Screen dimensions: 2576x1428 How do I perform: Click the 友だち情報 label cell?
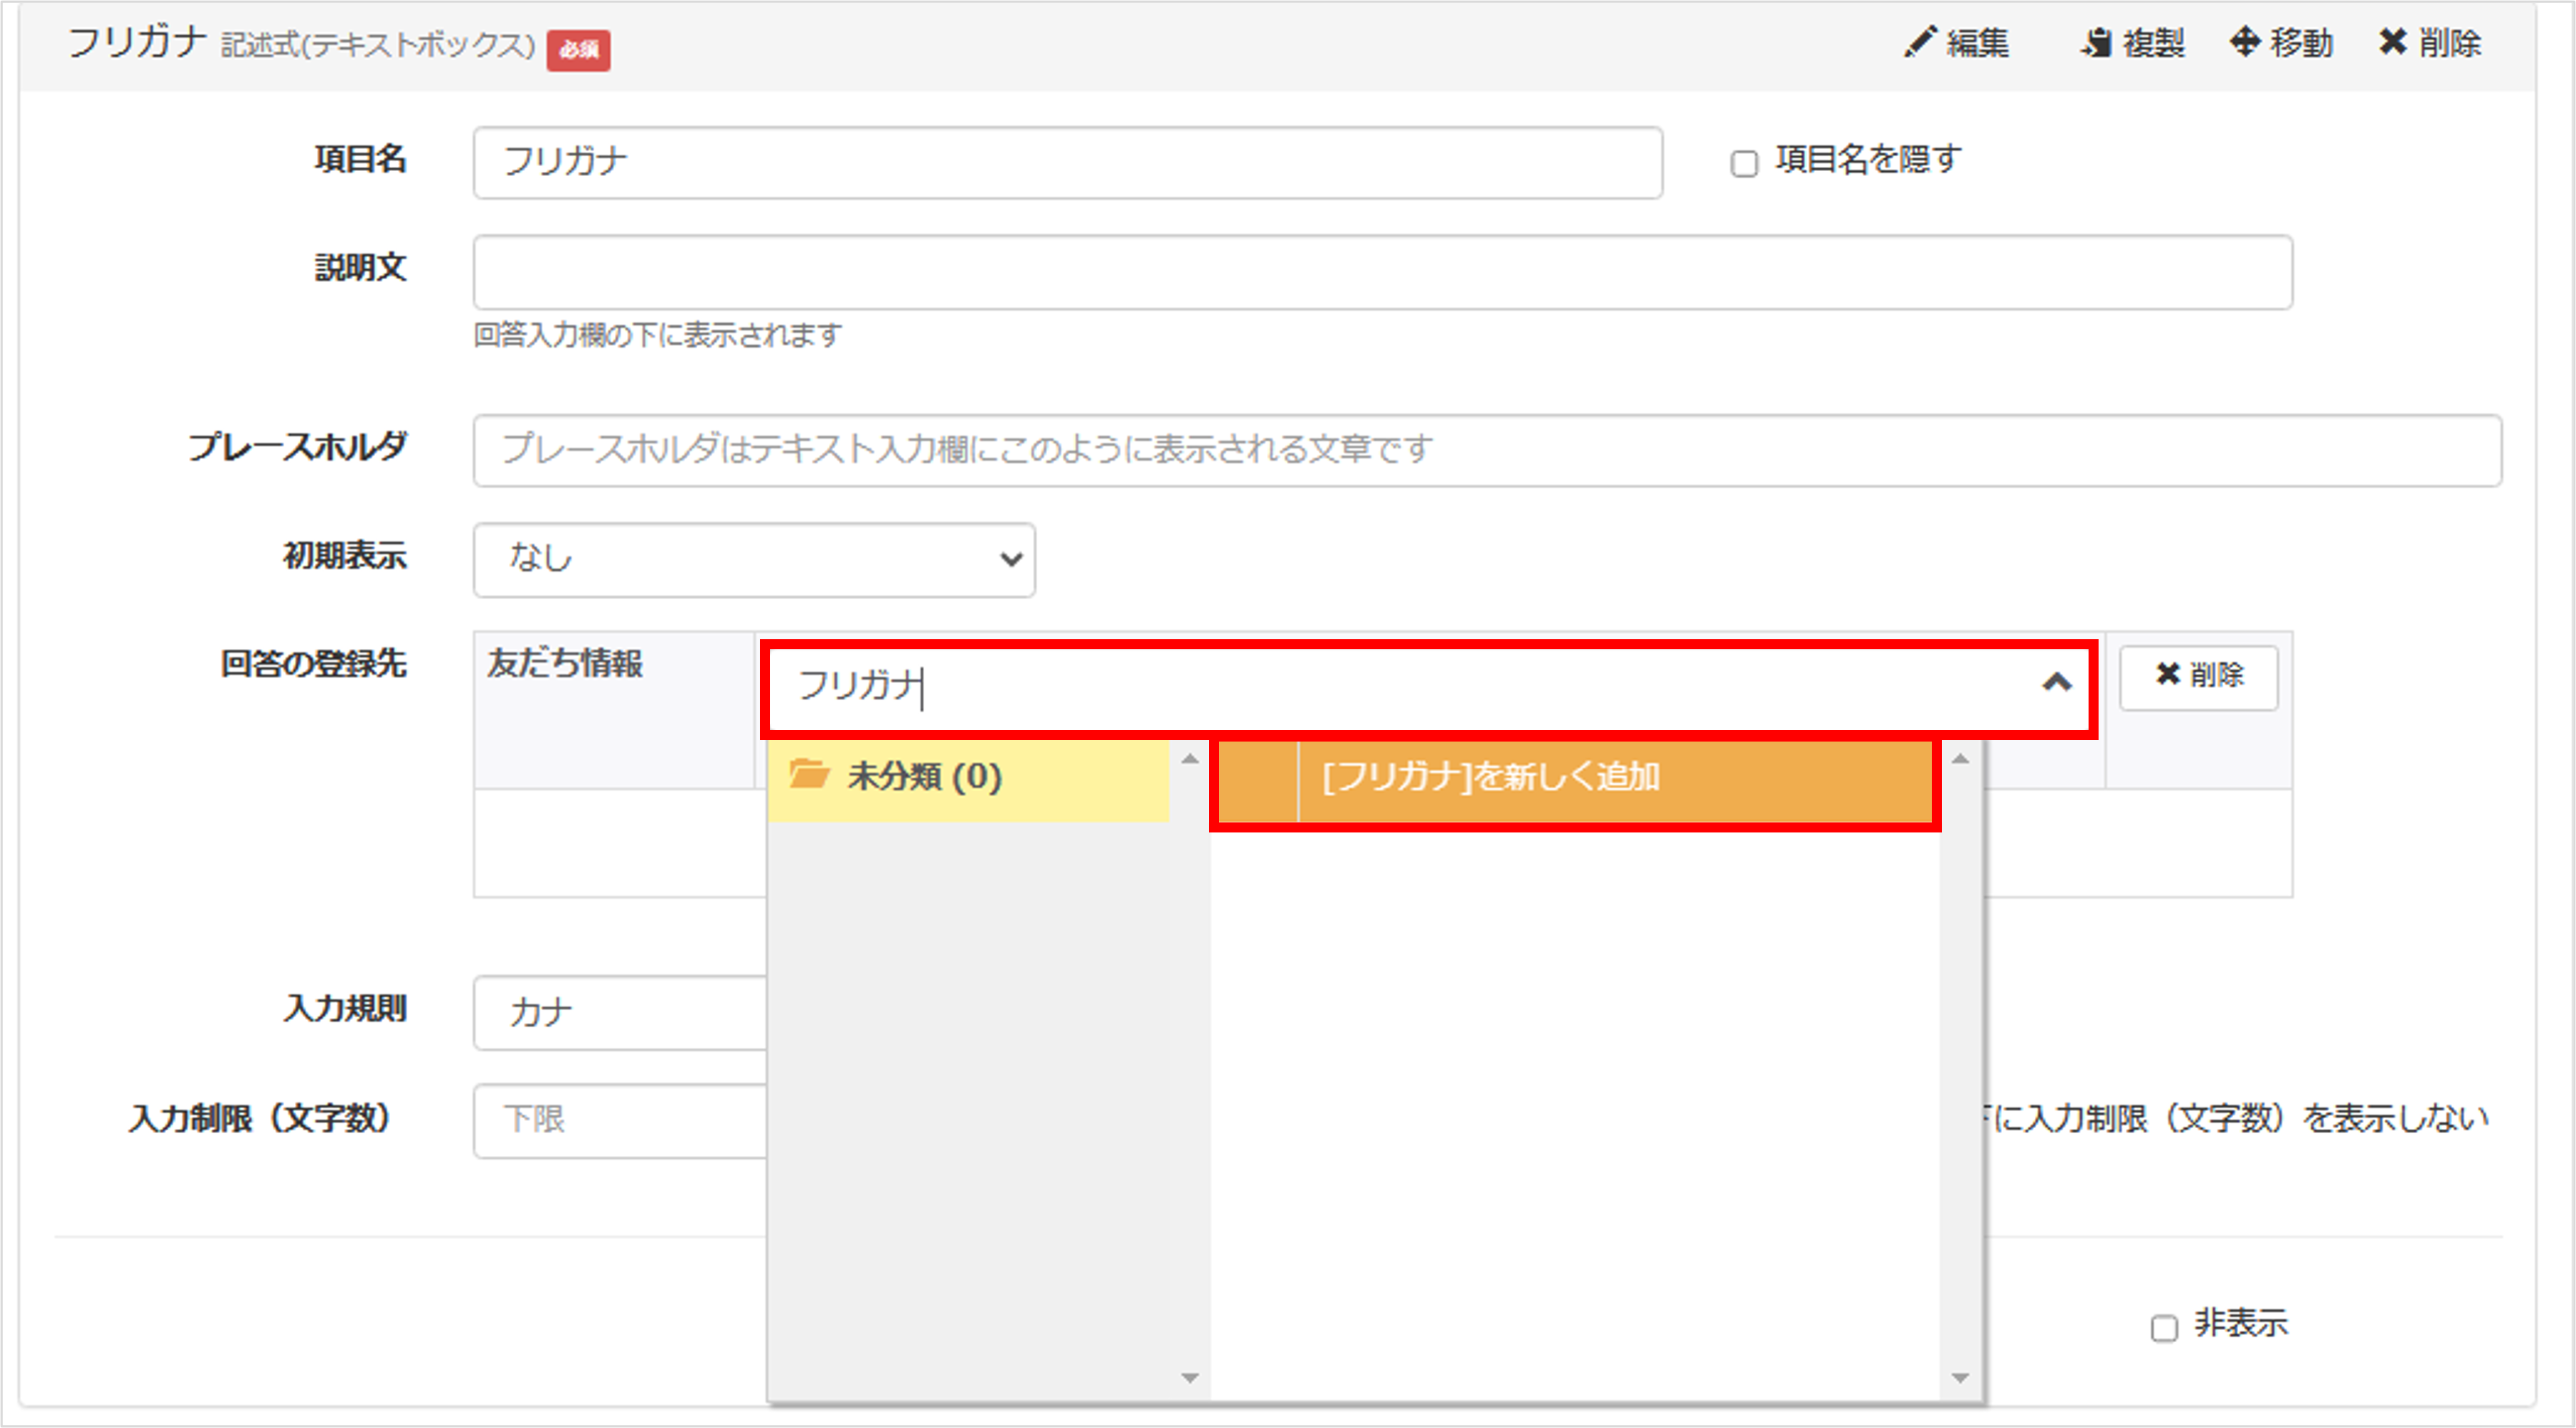(614, 710)
